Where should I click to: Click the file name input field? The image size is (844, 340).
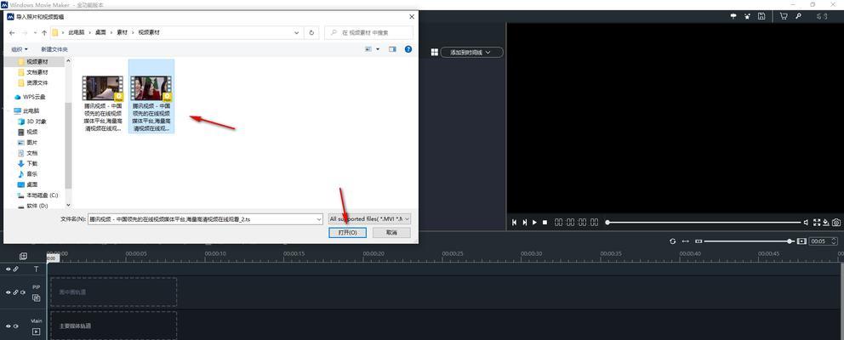(205, 219)
